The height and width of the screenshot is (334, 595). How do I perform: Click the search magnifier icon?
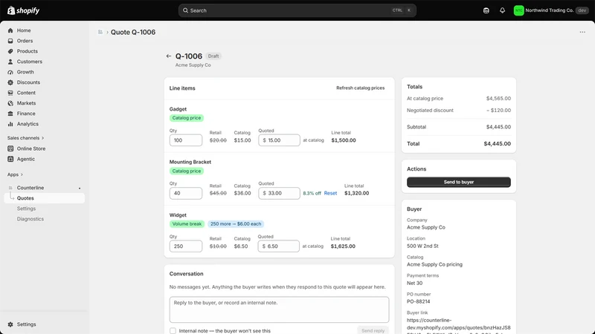pos(185,10)
